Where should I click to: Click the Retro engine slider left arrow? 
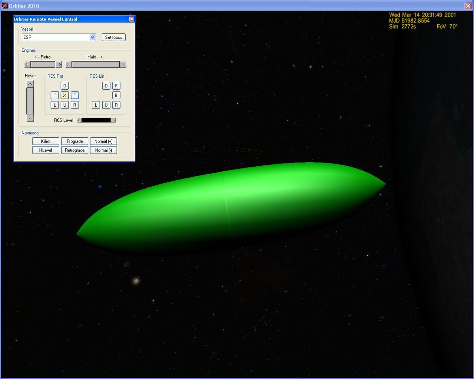pos(27,64)
